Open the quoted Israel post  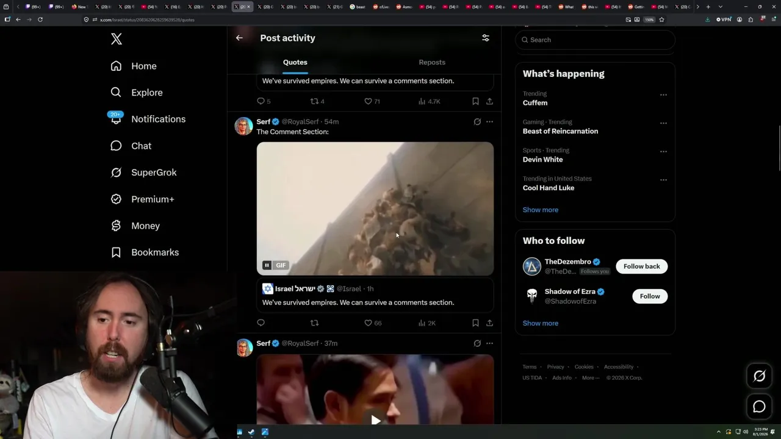pyautogui.click(x=375, y=296)
